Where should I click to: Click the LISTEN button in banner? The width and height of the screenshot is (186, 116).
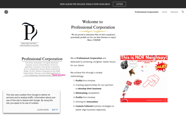(119, 4)
